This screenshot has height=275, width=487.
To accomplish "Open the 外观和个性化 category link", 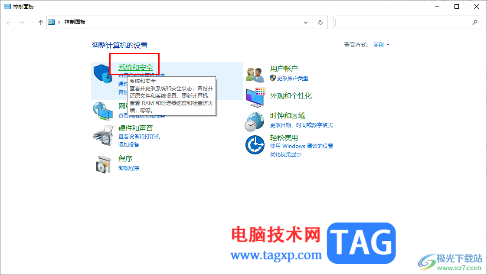I will (291, 96).
